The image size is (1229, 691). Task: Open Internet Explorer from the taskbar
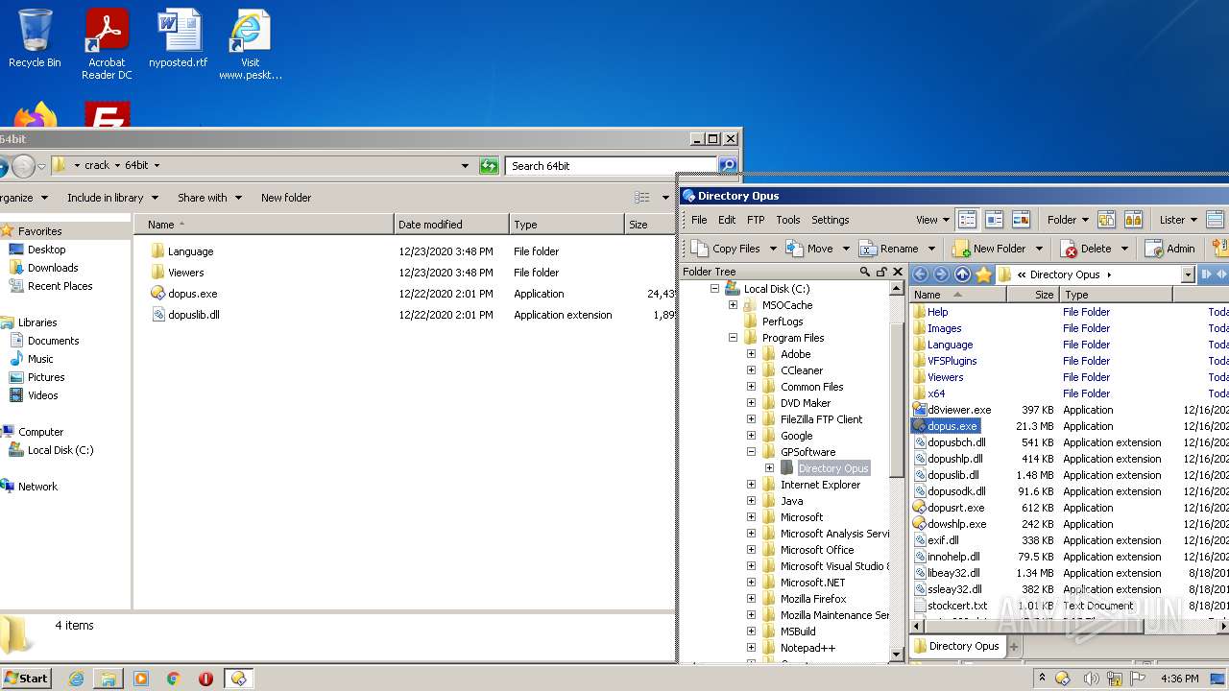pyautogui.click(x=76, y=679)
